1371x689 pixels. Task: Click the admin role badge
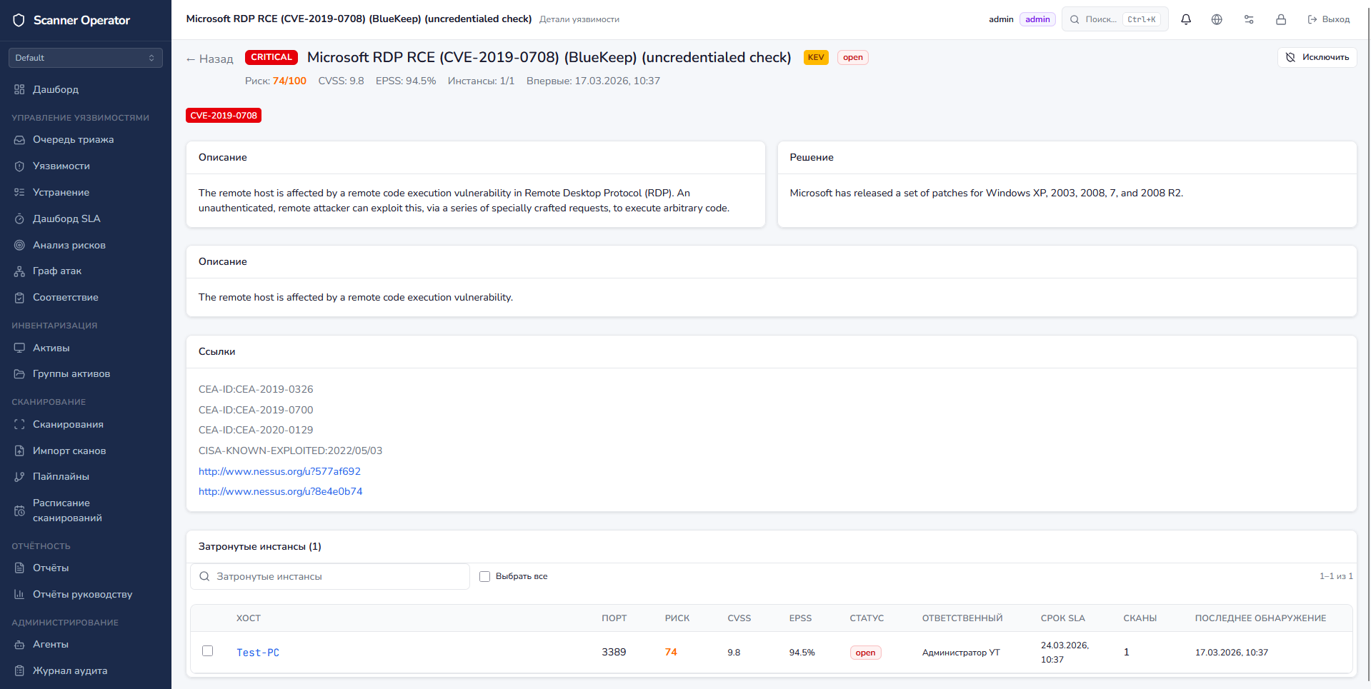(1037, 19)
